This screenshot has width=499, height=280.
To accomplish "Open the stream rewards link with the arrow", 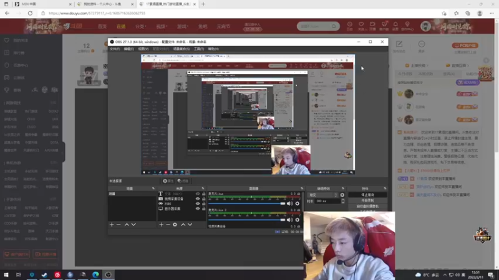I will [458, 65].
